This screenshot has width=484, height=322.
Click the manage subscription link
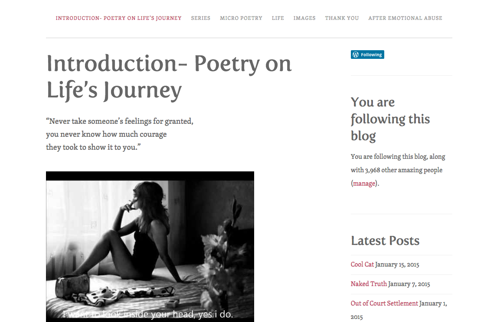(364, 183)
